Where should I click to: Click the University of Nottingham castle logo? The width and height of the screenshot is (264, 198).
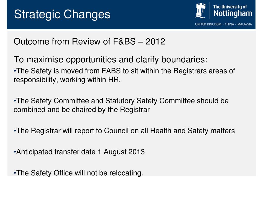tap(201, 11)
